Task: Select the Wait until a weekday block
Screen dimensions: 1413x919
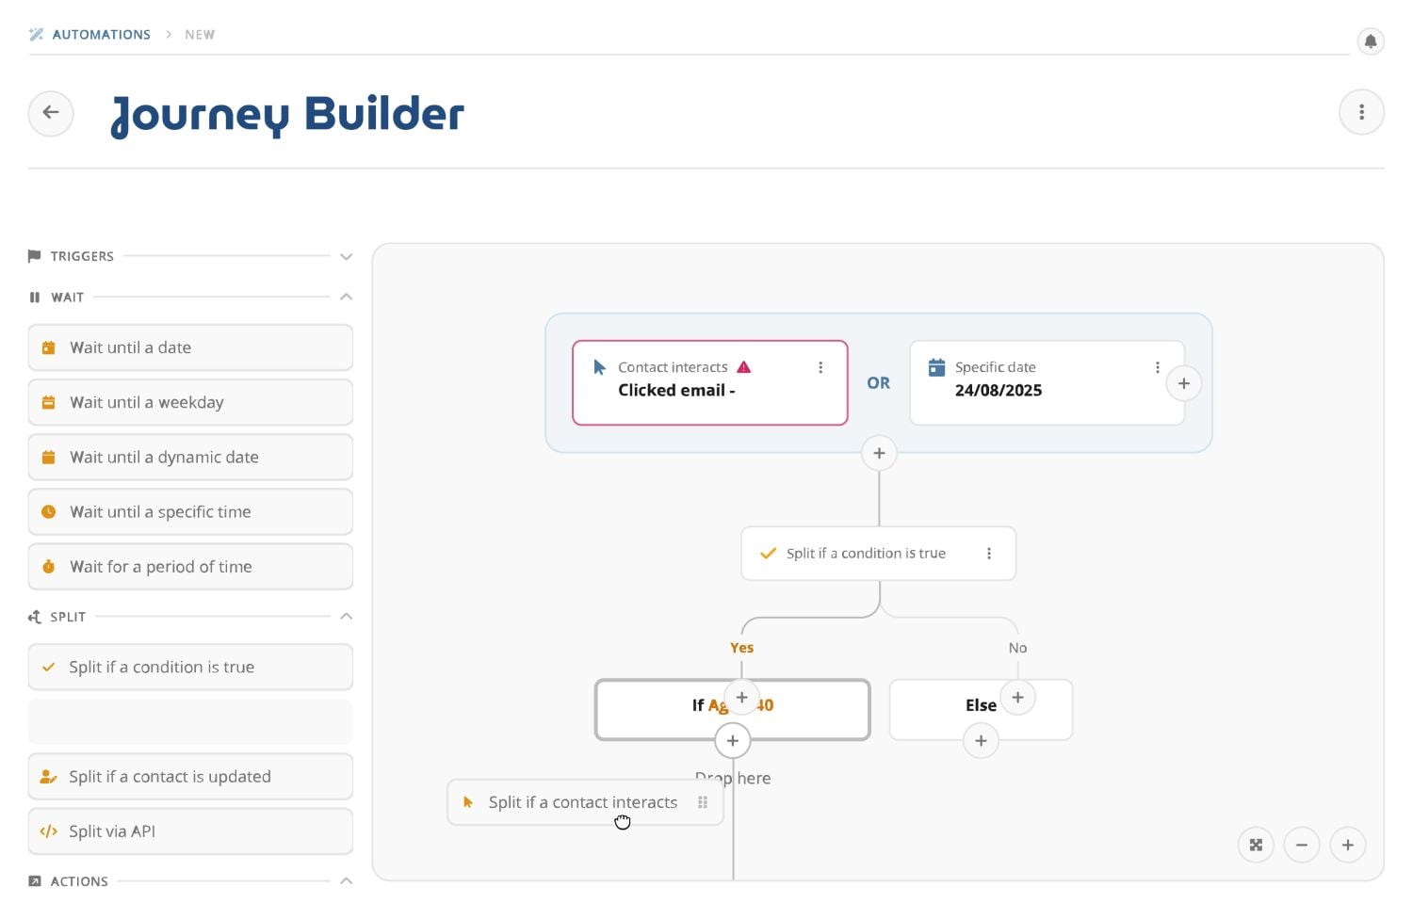Action: click(x=190, y=402)
